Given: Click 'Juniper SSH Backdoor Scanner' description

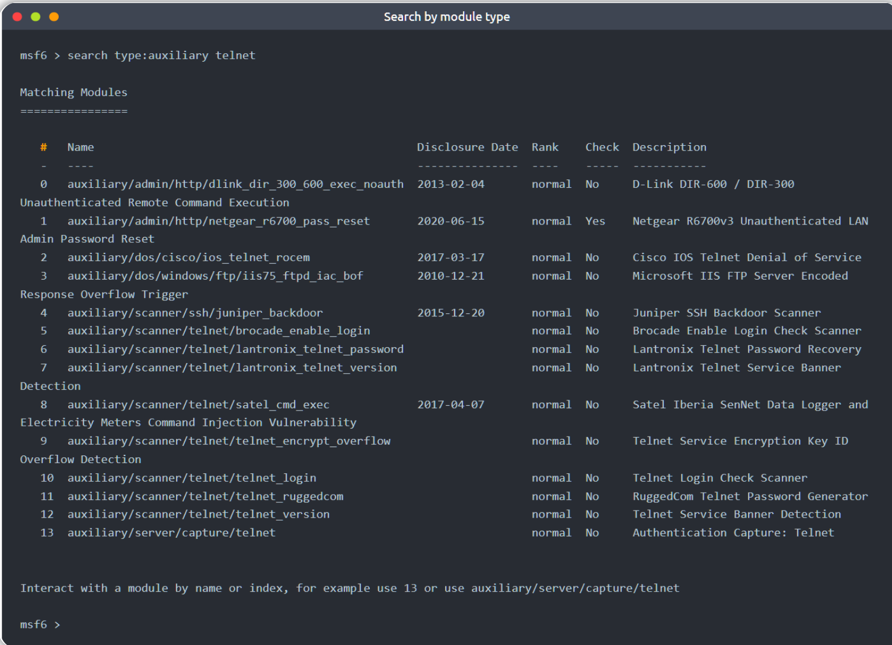Looking at the screenshot, I should (727, 313).
